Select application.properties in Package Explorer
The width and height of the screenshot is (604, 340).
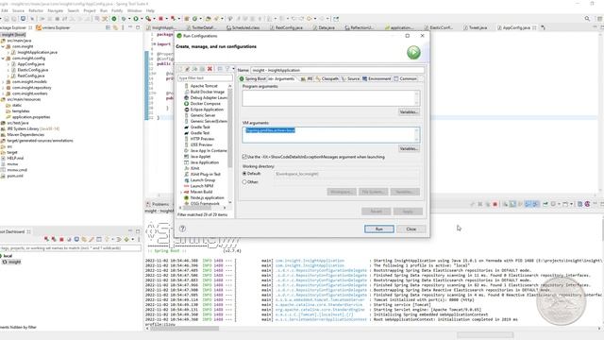[x=31, y=117]
